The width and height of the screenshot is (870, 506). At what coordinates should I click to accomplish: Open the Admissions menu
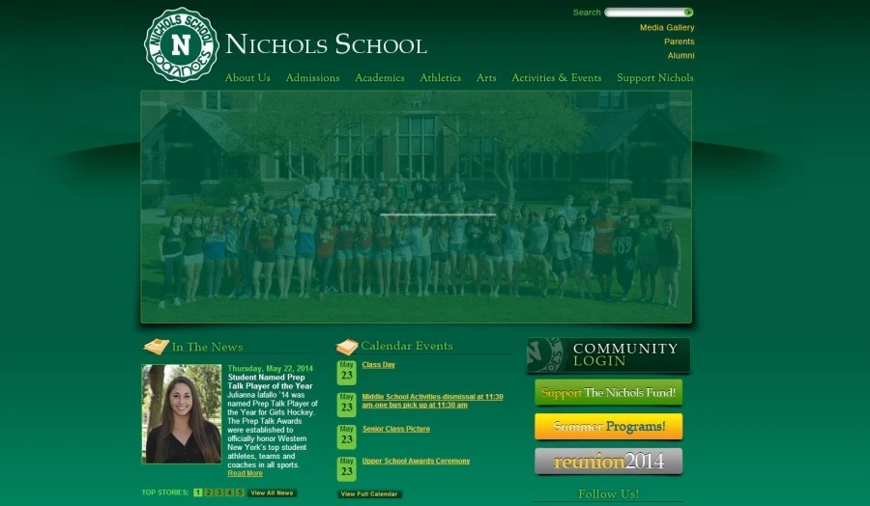[x=312, y=77]
